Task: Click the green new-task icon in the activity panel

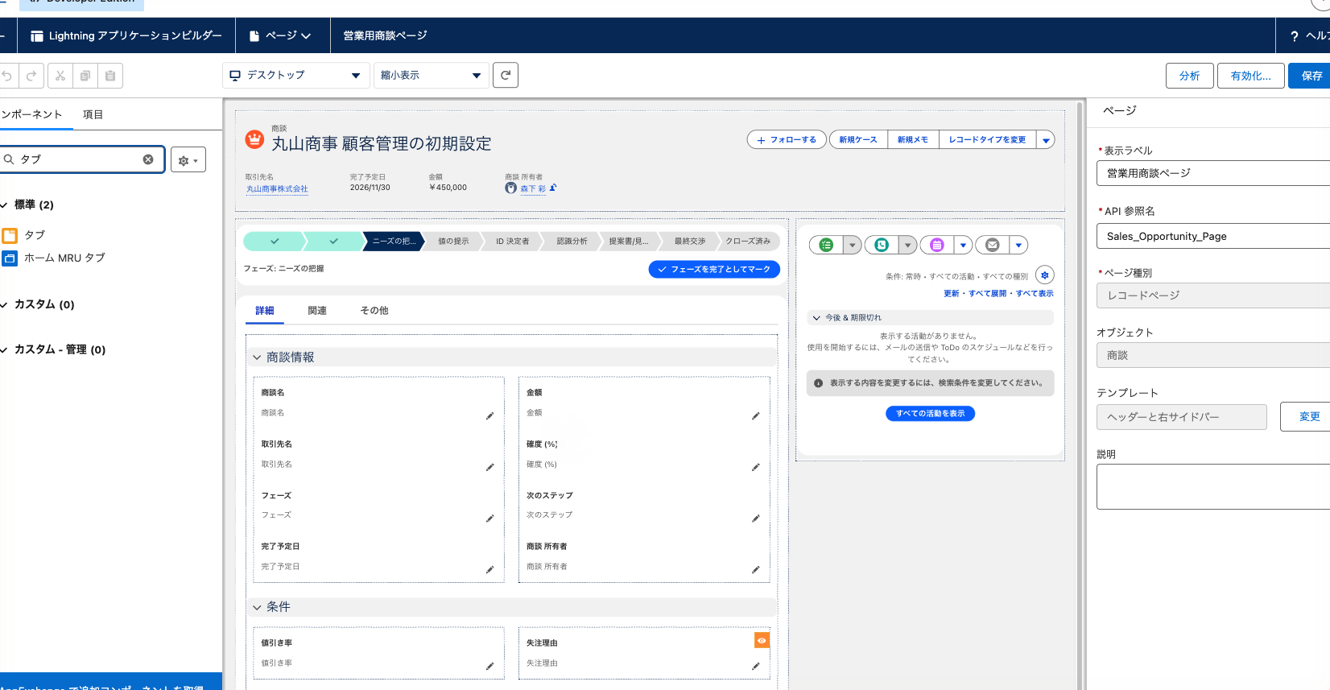Action: coord(826,245)
